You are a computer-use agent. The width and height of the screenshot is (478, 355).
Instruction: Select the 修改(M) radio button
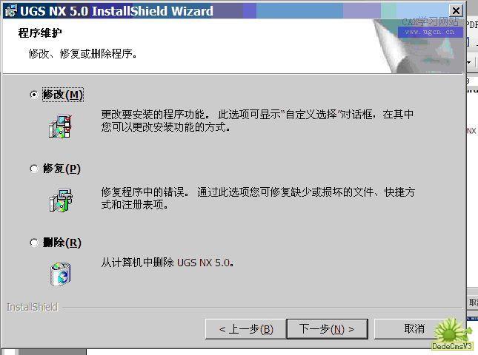(34, 95)
